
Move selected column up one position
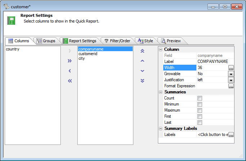click(142, 61)
